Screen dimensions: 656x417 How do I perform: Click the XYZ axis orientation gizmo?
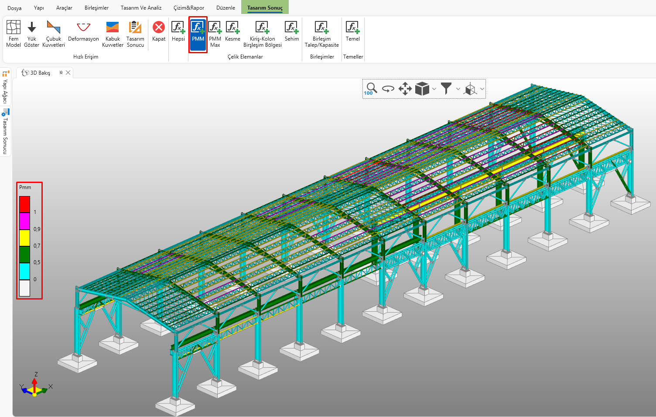35,384
